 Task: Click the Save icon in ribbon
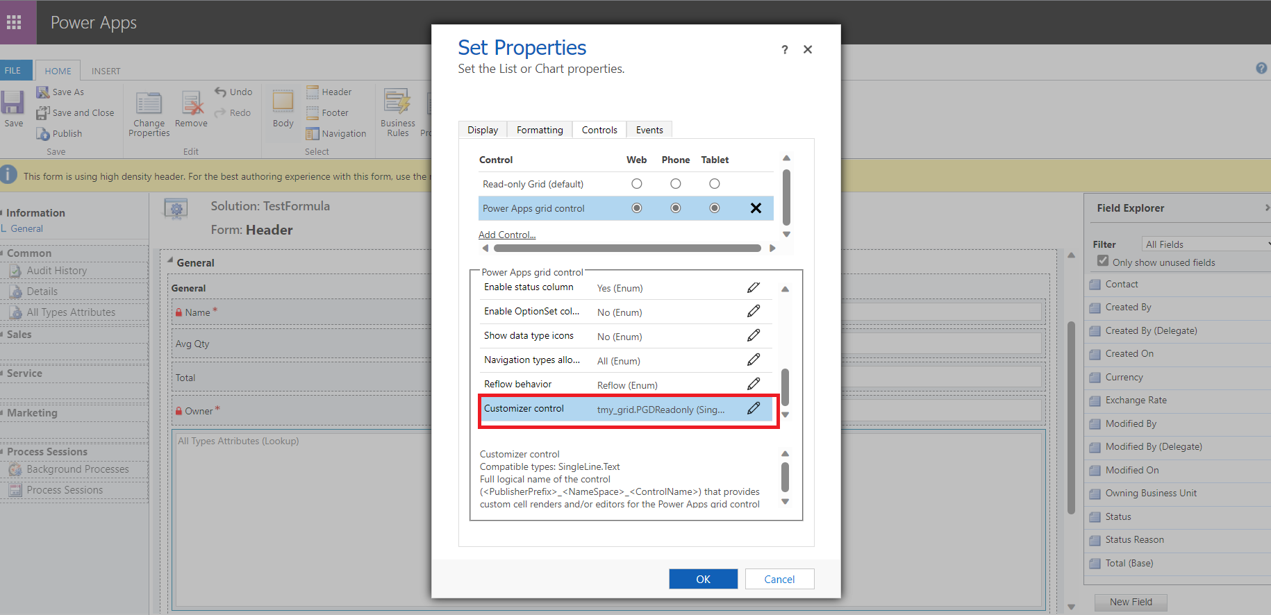pyautogui.click(x=13, y=103)
